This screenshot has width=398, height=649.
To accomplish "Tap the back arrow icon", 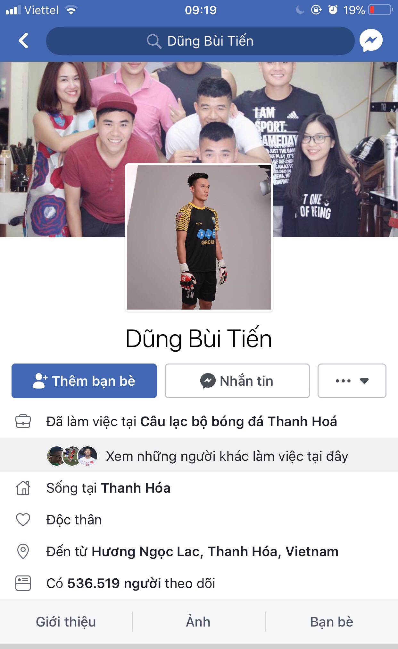I will pos(23,41).
